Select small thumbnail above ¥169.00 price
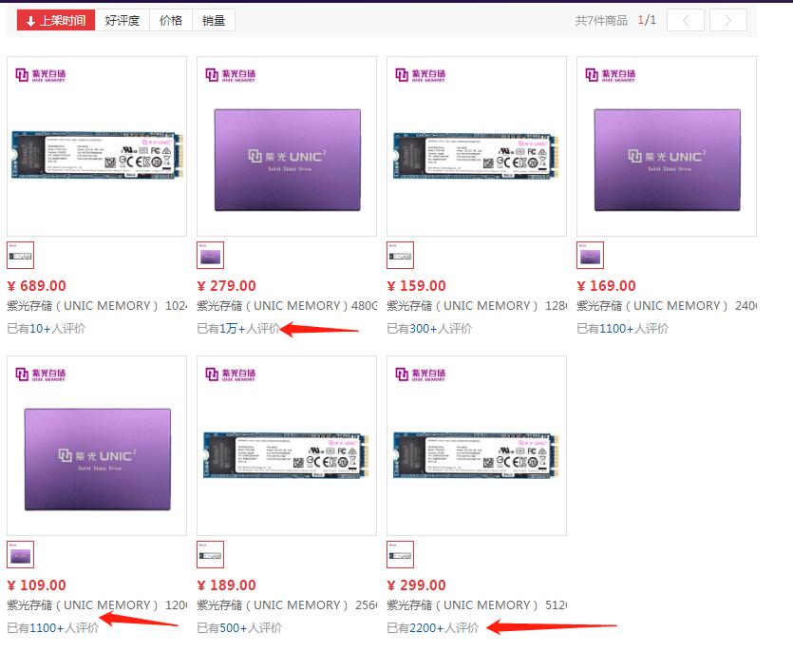The height and width of the screenshot is (652, 793). point(590,255)
